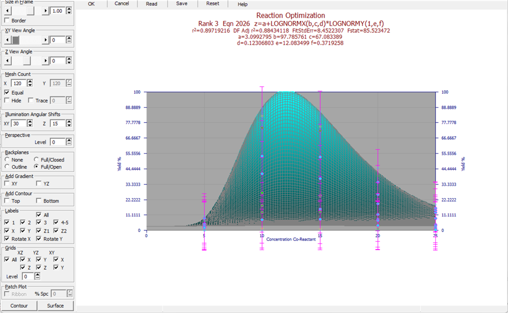Click the Surface button
Screen dimensions: 508x313
[x=56, y=306]
